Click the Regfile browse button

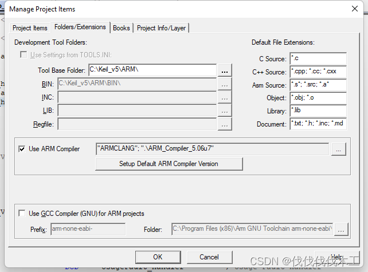pos(225,124)
